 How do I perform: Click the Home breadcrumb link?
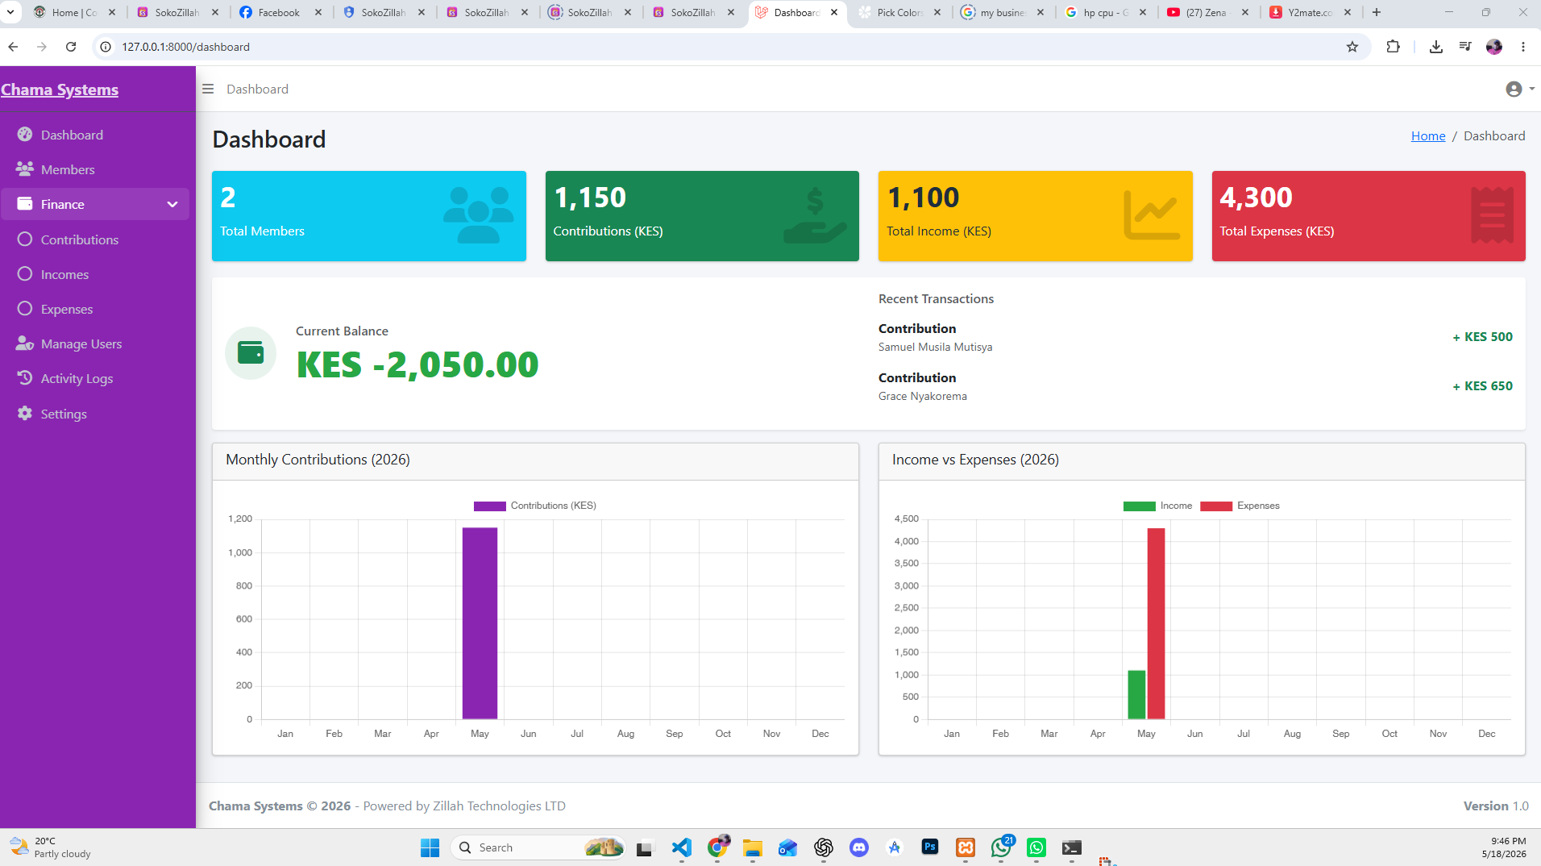coord(1427,135)
